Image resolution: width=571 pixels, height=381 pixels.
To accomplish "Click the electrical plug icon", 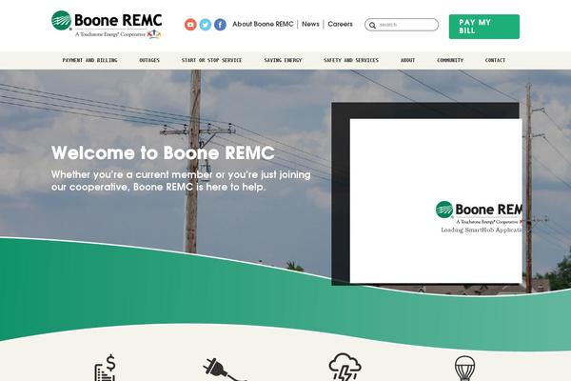I will click(224, 370).
